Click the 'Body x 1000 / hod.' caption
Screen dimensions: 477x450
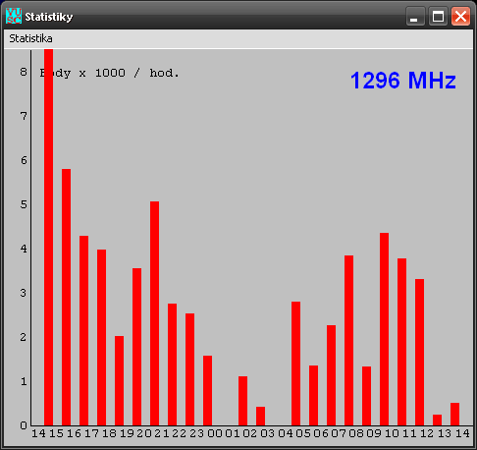click(x=110, y=73)
